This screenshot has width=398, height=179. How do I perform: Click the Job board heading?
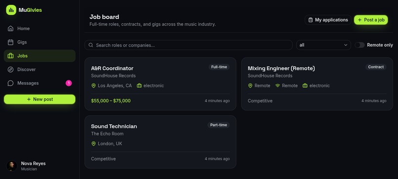pyautogui.click(x=104, y=17)
